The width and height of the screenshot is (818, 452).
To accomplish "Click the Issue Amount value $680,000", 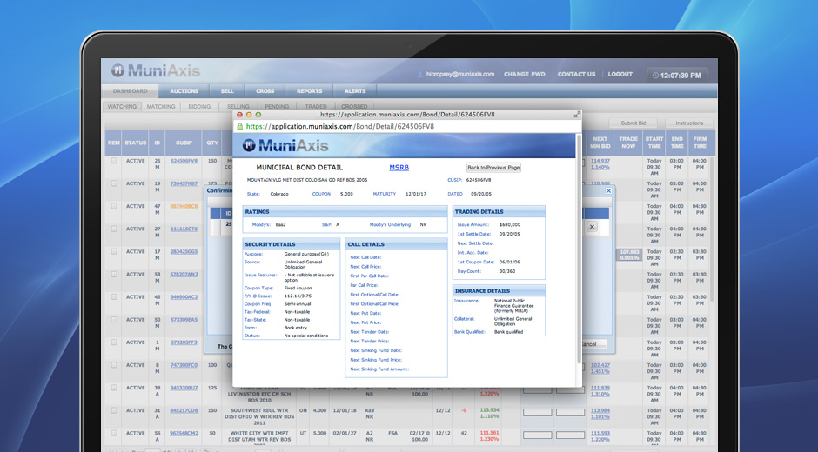I will (510, 225).
